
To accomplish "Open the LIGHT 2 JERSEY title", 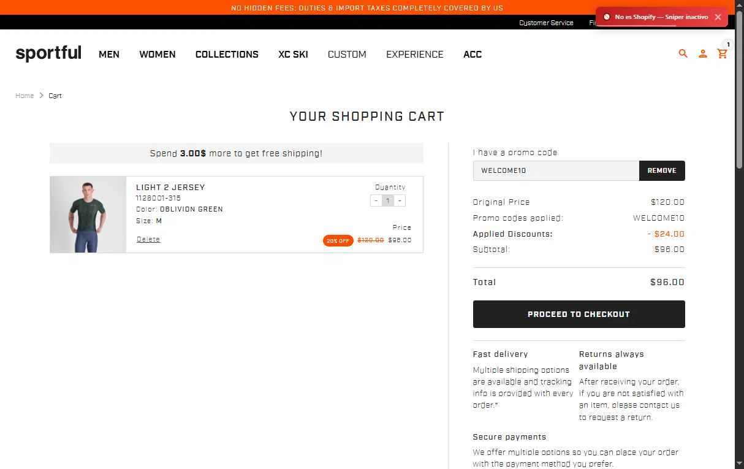I will [x=170, y=188].
